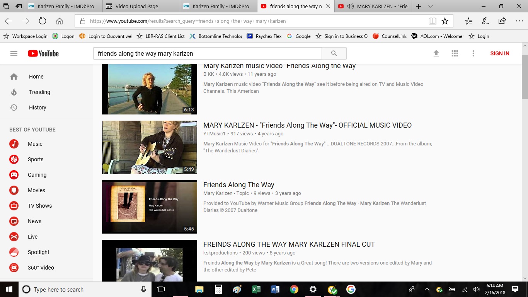The image size is (528, 297).
Task: Expand the tab preview chevron
Action: tap(431, 6)
